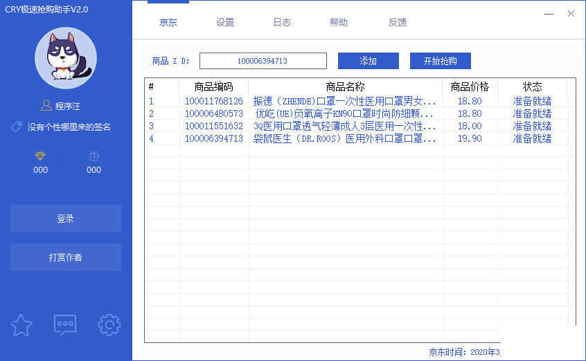Click the husky dog avatar picture
This screenshot has width=586, height=361.
(66, 58)
